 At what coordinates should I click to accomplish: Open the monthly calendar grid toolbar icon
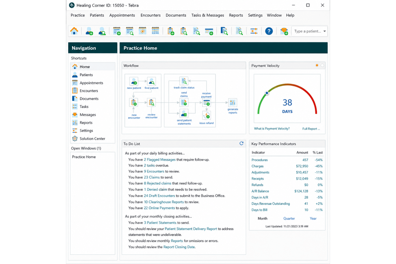[155, 31]
